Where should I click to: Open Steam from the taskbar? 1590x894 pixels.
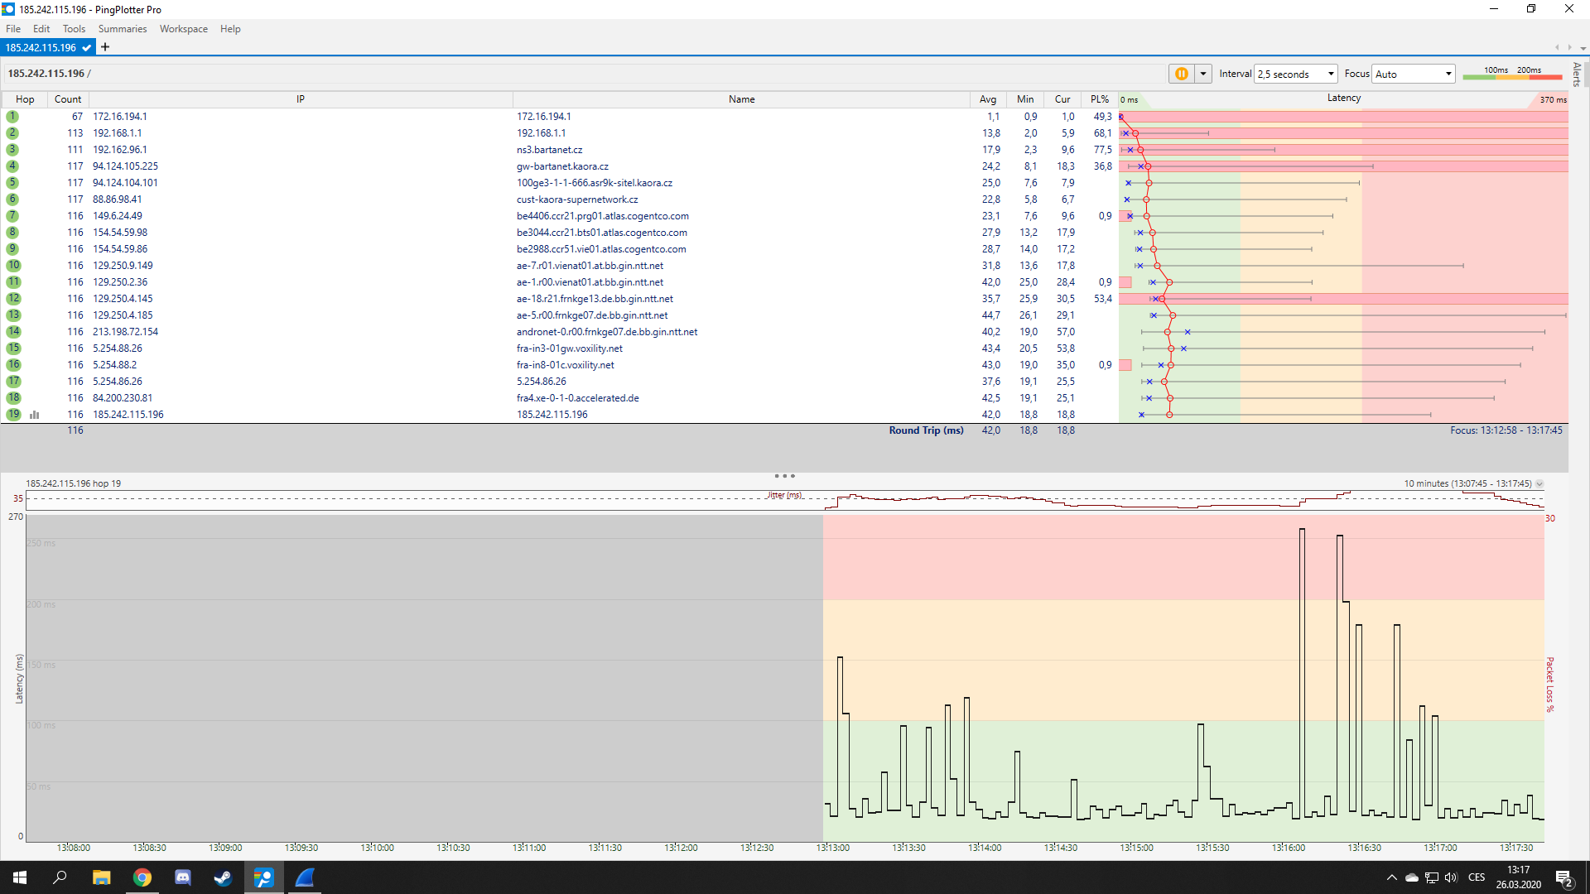click(x=223, y=877)
